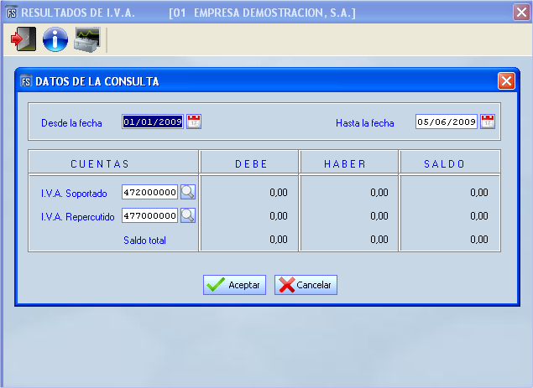Click the Saldo total label

(144, 241)
